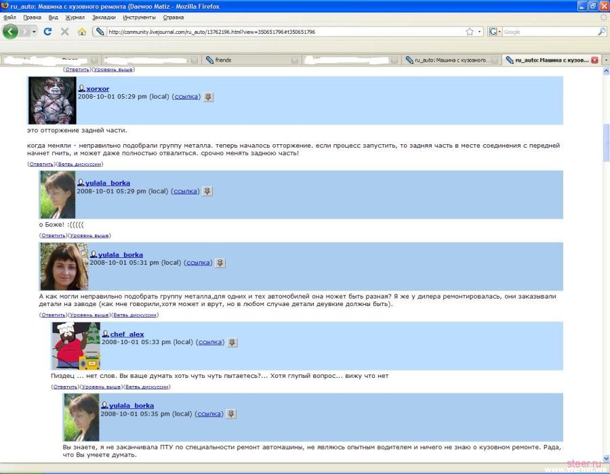Click the pin icon in xorxor comment
This screenshot has height=474, width=610.
[208, 97]
